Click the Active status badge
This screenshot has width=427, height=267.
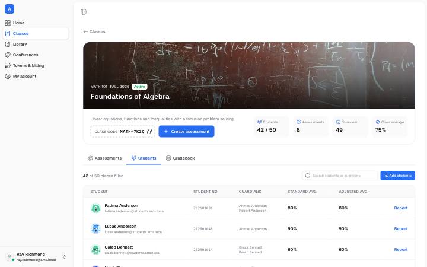[139, 87]
